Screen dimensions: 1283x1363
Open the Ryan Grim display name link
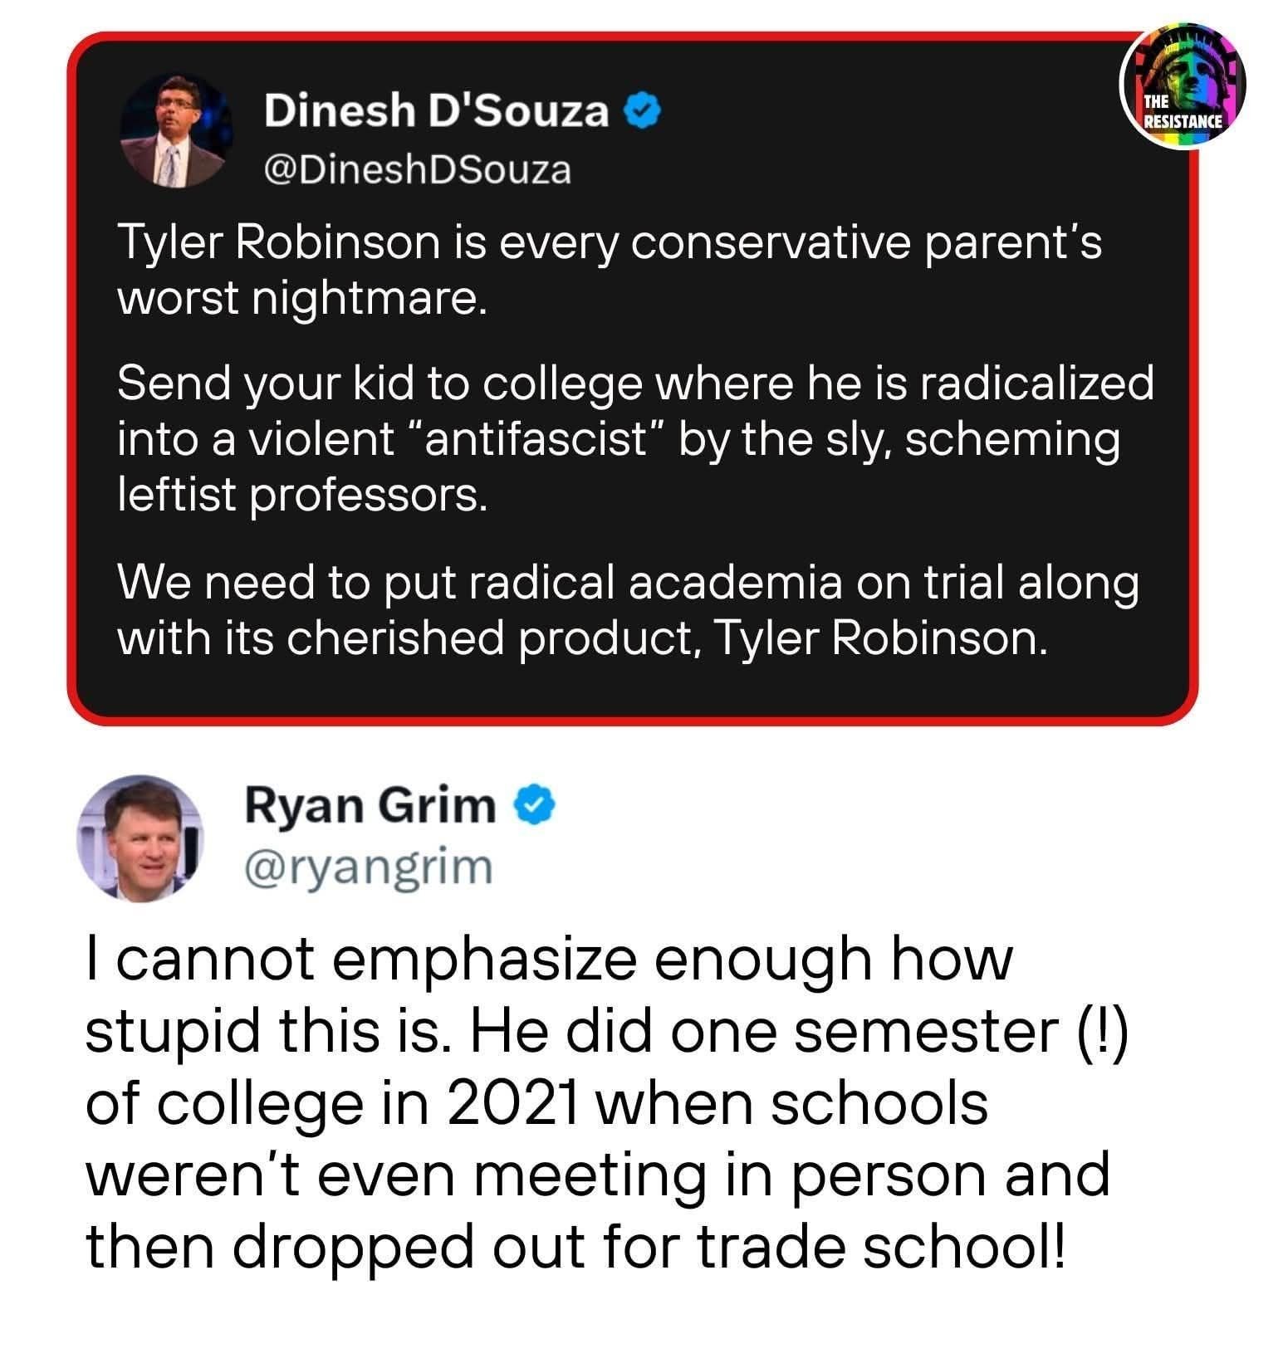[x=369, y=805]
